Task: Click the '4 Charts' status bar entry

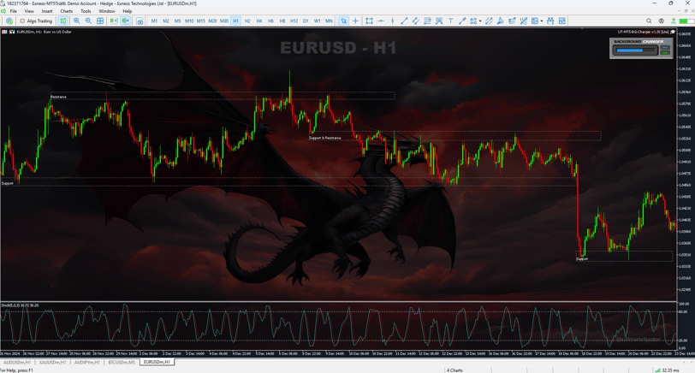Action: coord(454,370)
